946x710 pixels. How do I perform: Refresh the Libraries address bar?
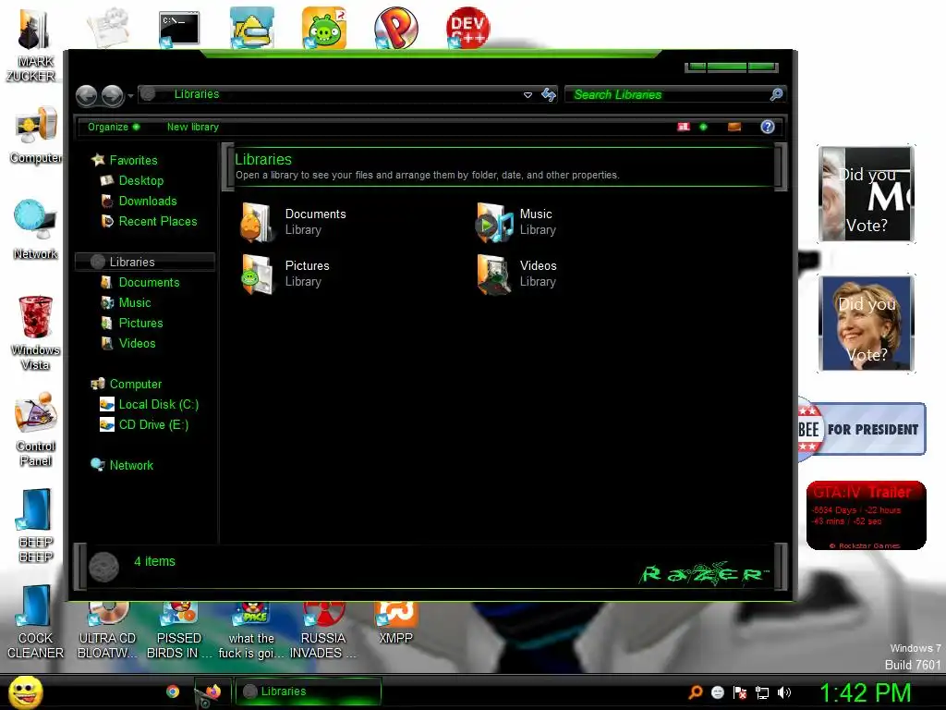click(x=549, y=95)
